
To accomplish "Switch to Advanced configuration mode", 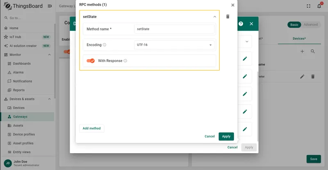I will coord(311,25).
